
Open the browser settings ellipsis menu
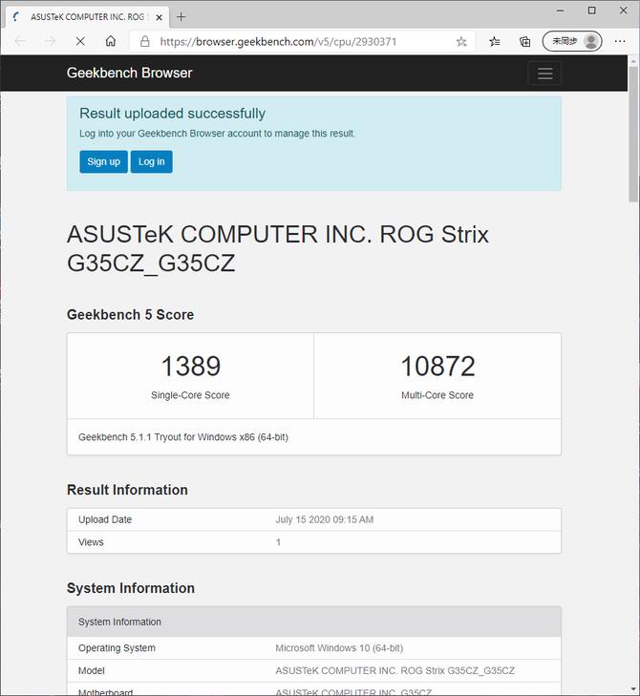click(621, 41)
